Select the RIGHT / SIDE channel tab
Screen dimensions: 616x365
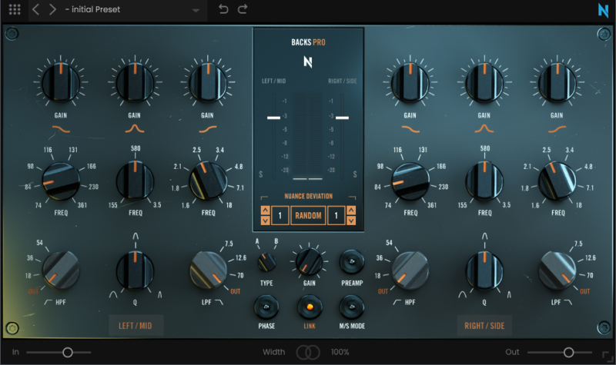[485, 326]
